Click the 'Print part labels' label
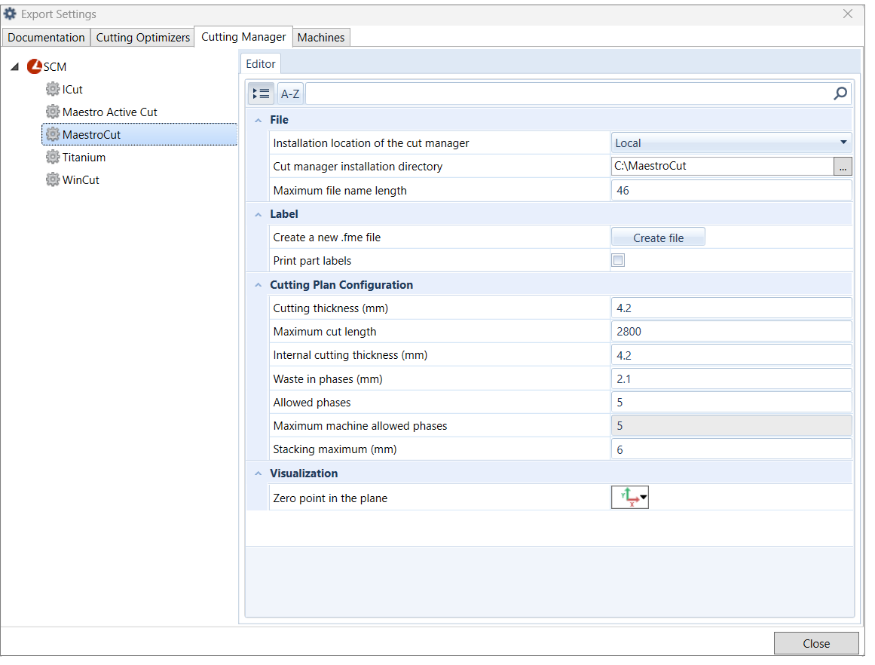The width and height of the screenshot is (875, 665). click(312, 261)
